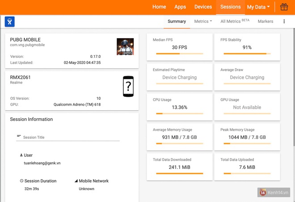Click the Qualcomm Adreno 618 GPU value
This screenshot has height=202, width=295.
click(77, 104)
